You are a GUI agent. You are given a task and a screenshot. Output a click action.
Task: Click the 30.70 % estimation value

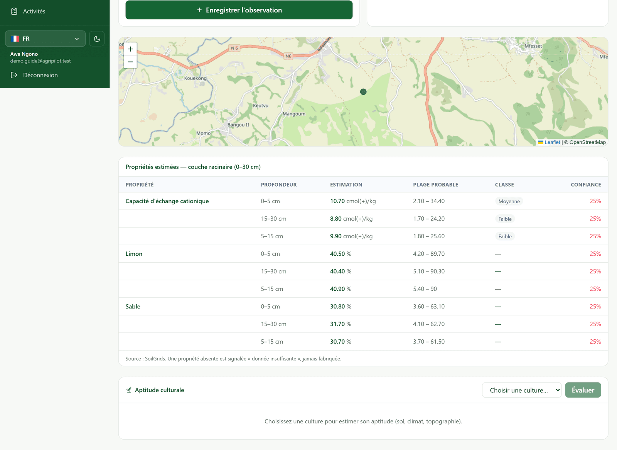pos(341,342)
